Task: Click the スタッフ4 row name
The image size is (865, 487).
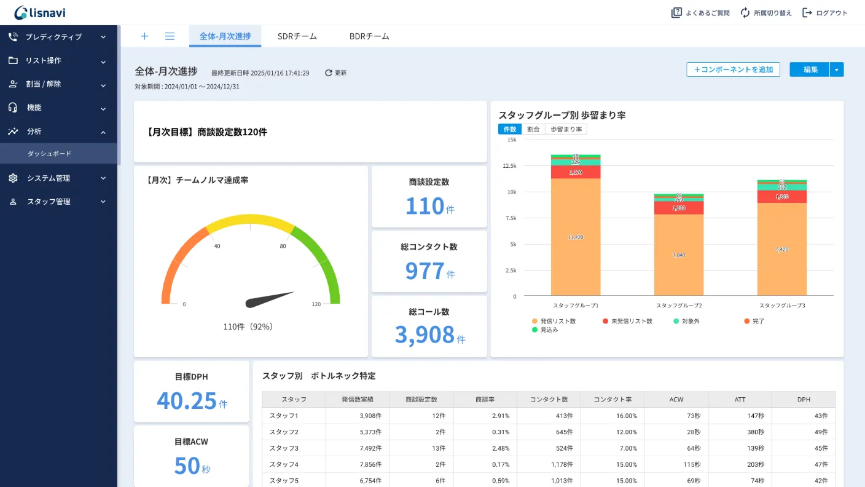Action: (x=284, y=465)
